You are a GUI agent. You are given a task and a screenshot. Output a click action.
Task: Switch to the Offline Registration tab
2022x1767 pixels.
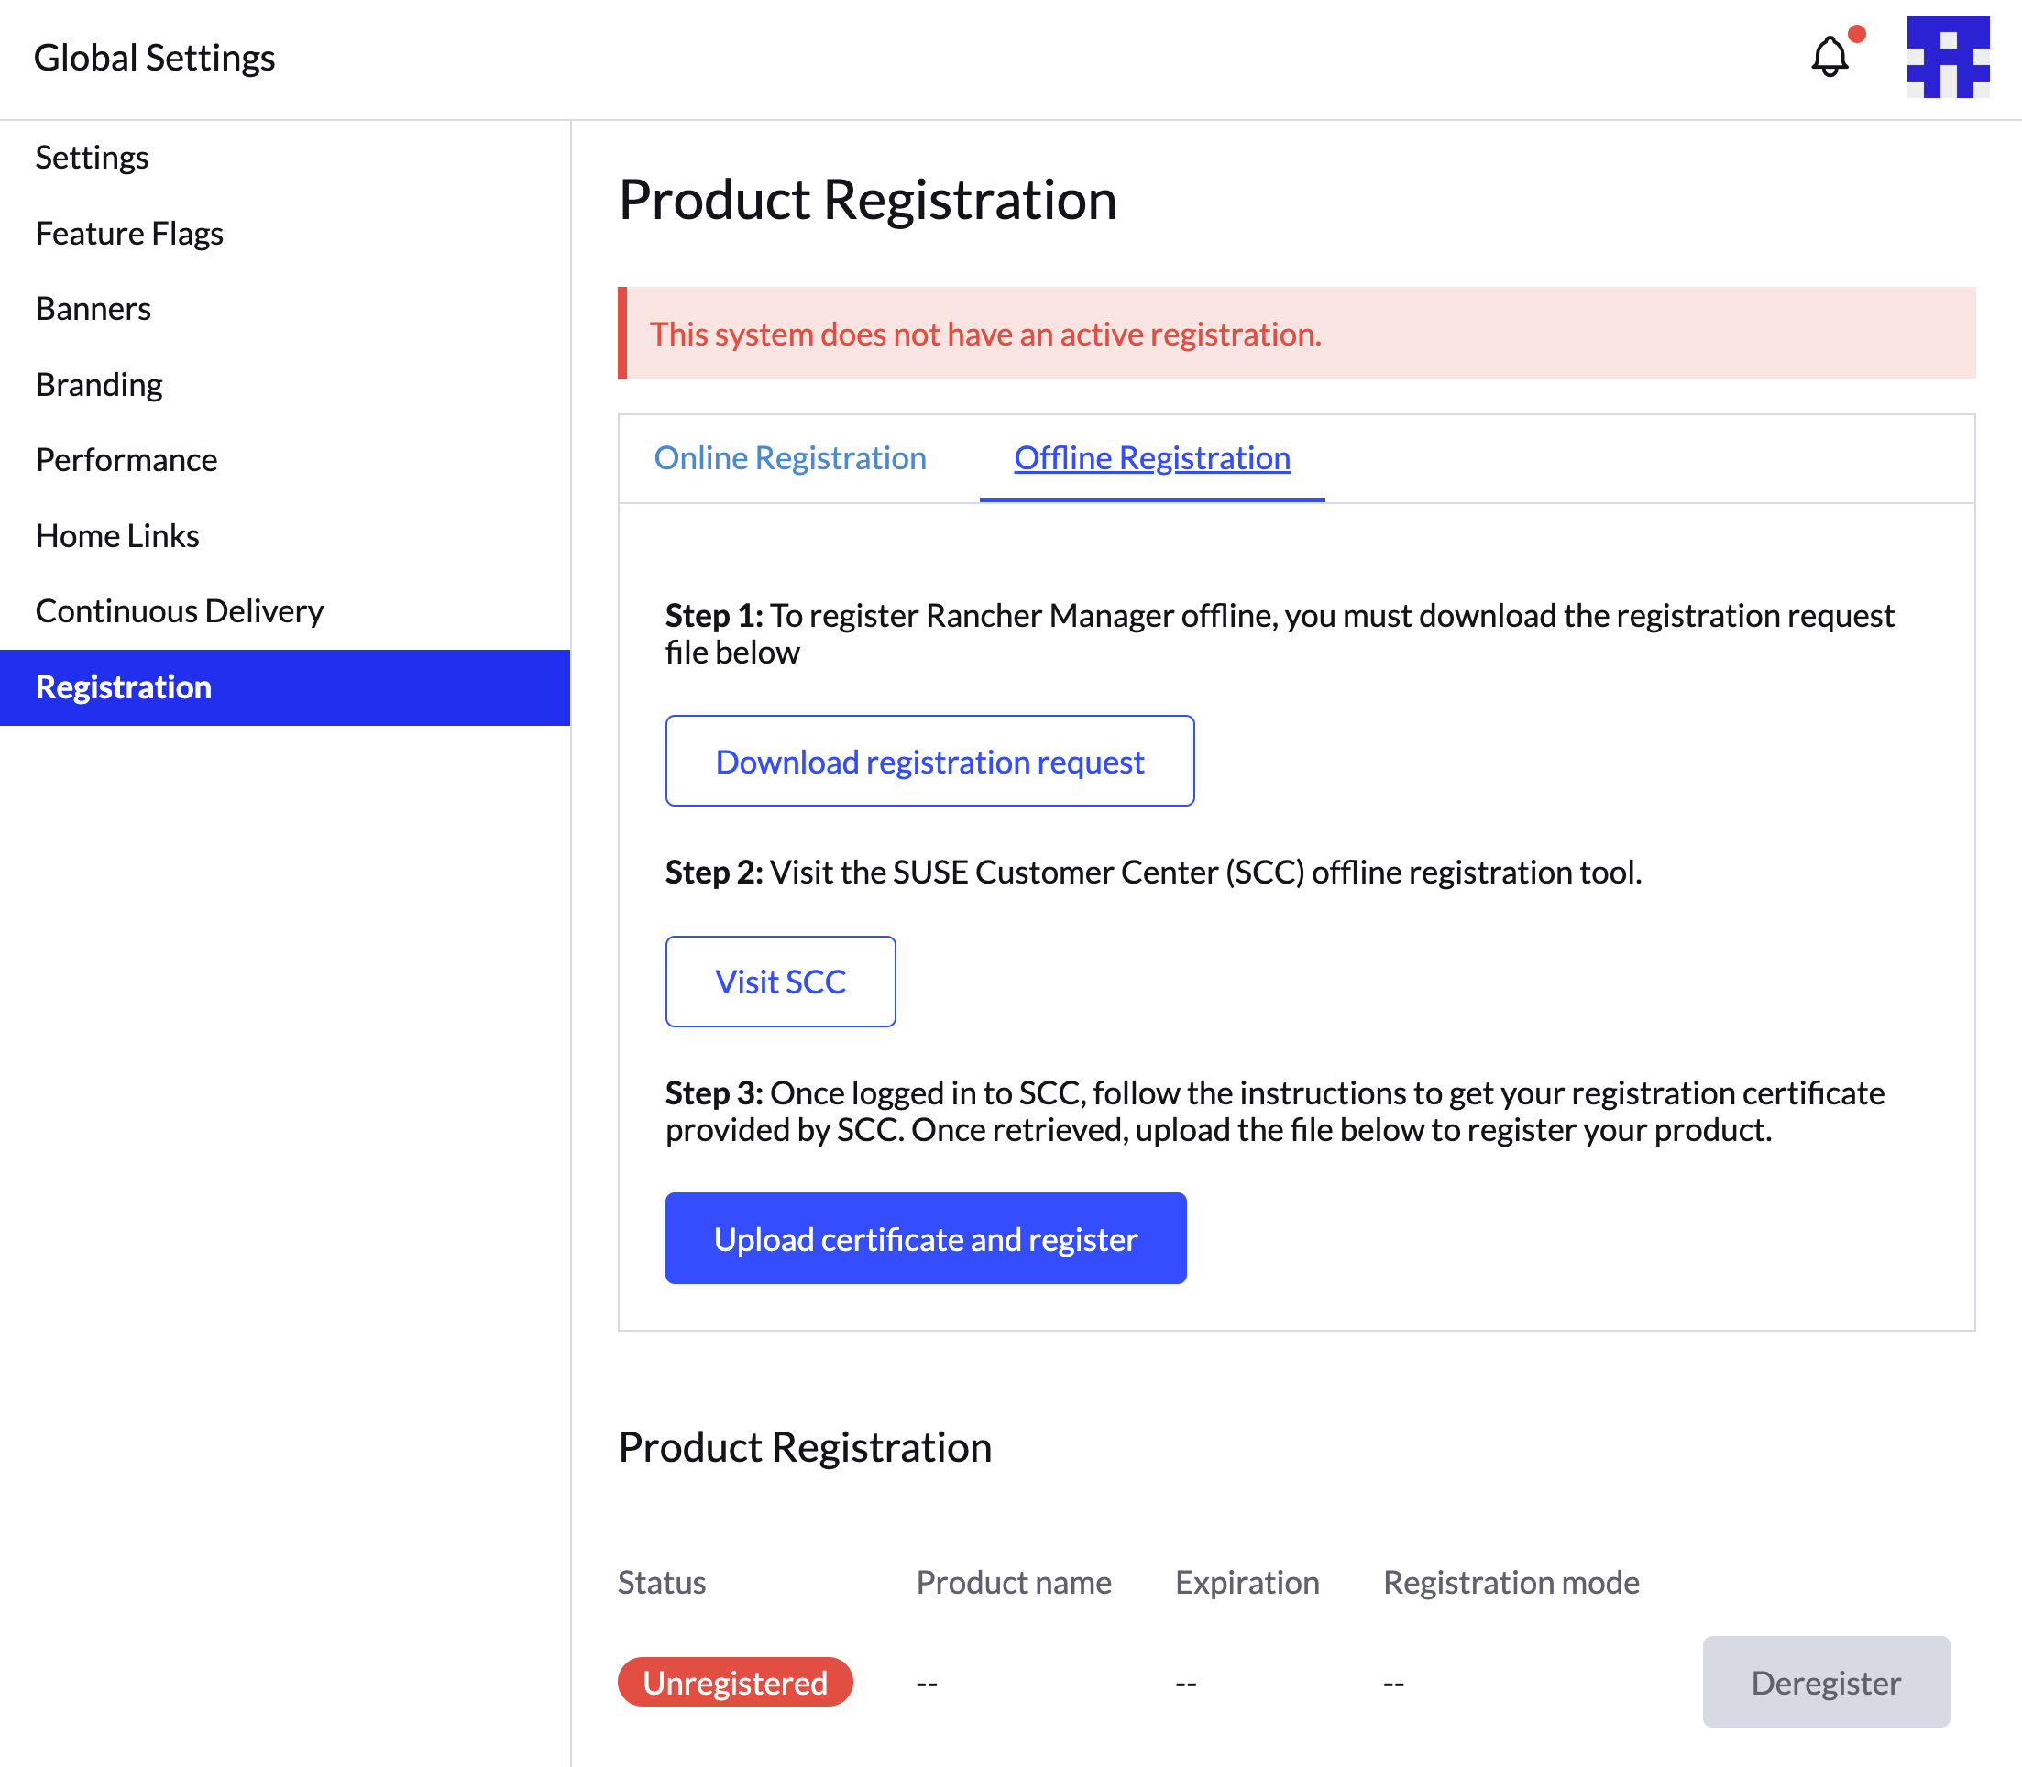click(1151, 457)
